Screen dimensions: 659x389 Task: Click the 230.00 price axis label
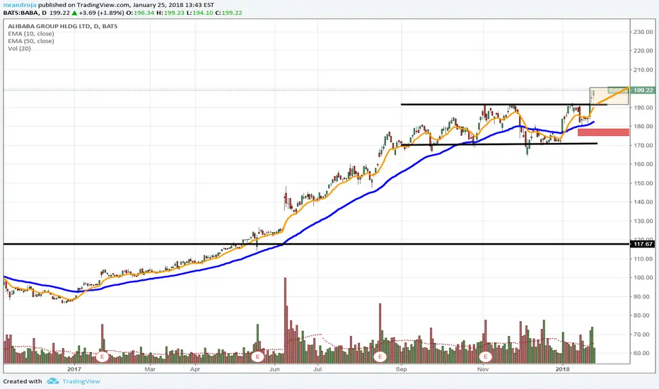(643, 32)
